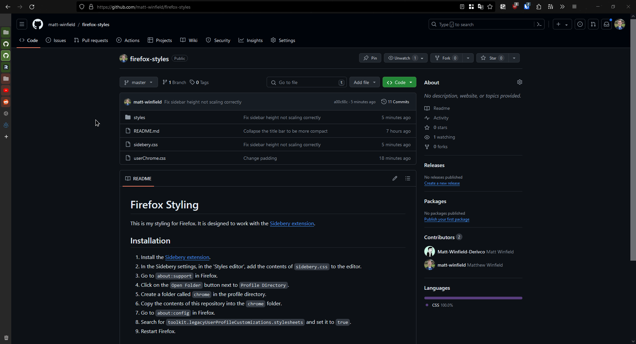Open README.md file

(146, 131)
